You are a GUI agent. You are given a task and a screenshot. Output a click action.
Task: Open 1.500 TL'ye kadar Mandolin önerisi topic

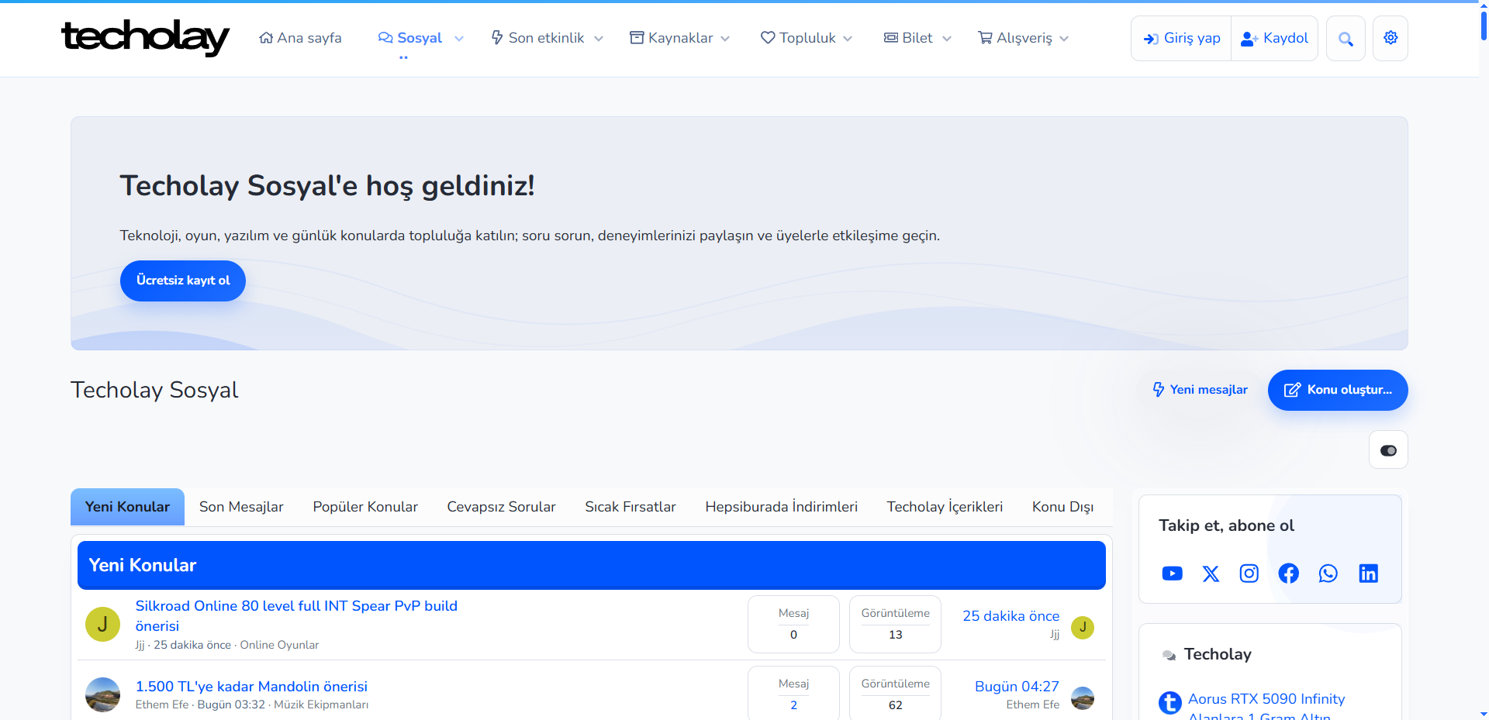pos(251,687)
